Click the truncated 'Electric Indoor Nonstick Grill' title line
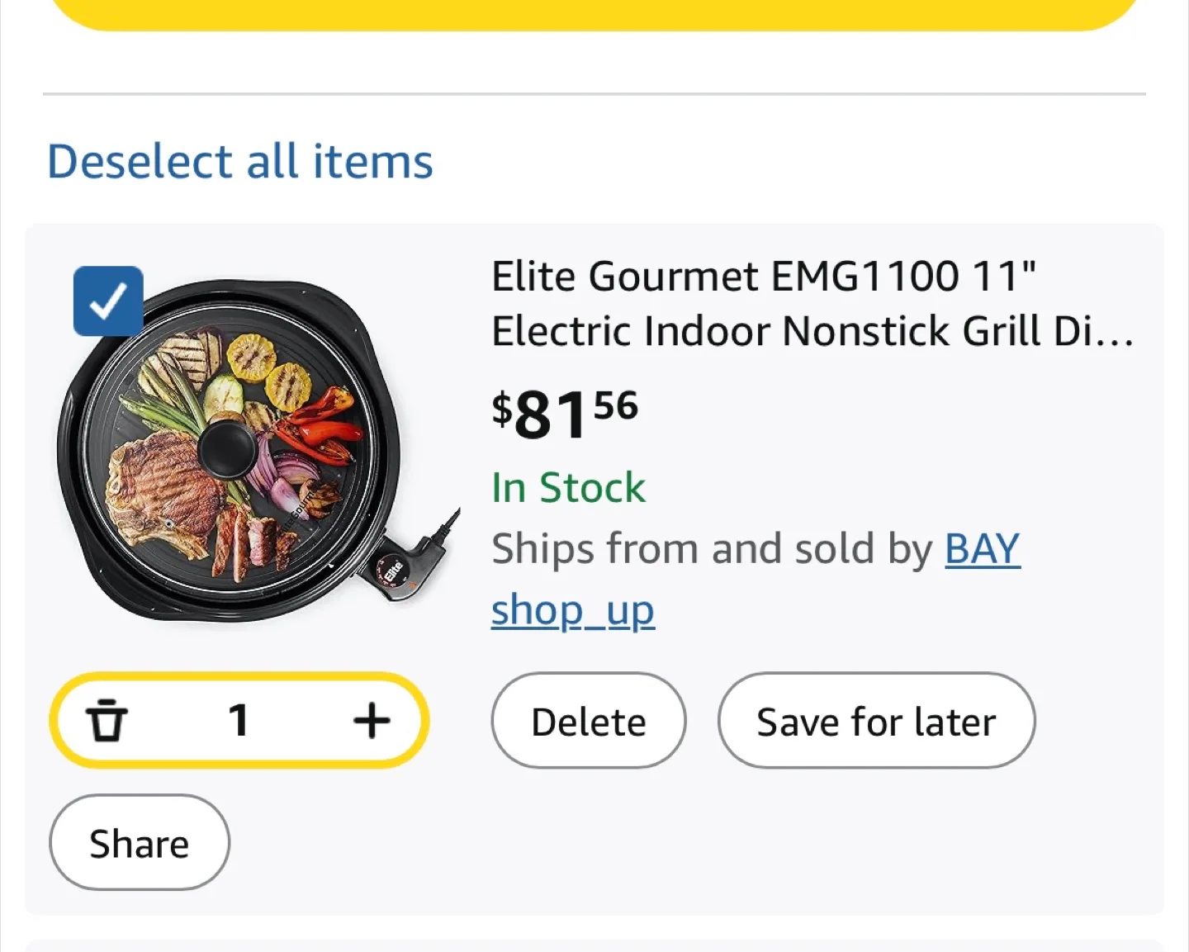 pos(812,332)
